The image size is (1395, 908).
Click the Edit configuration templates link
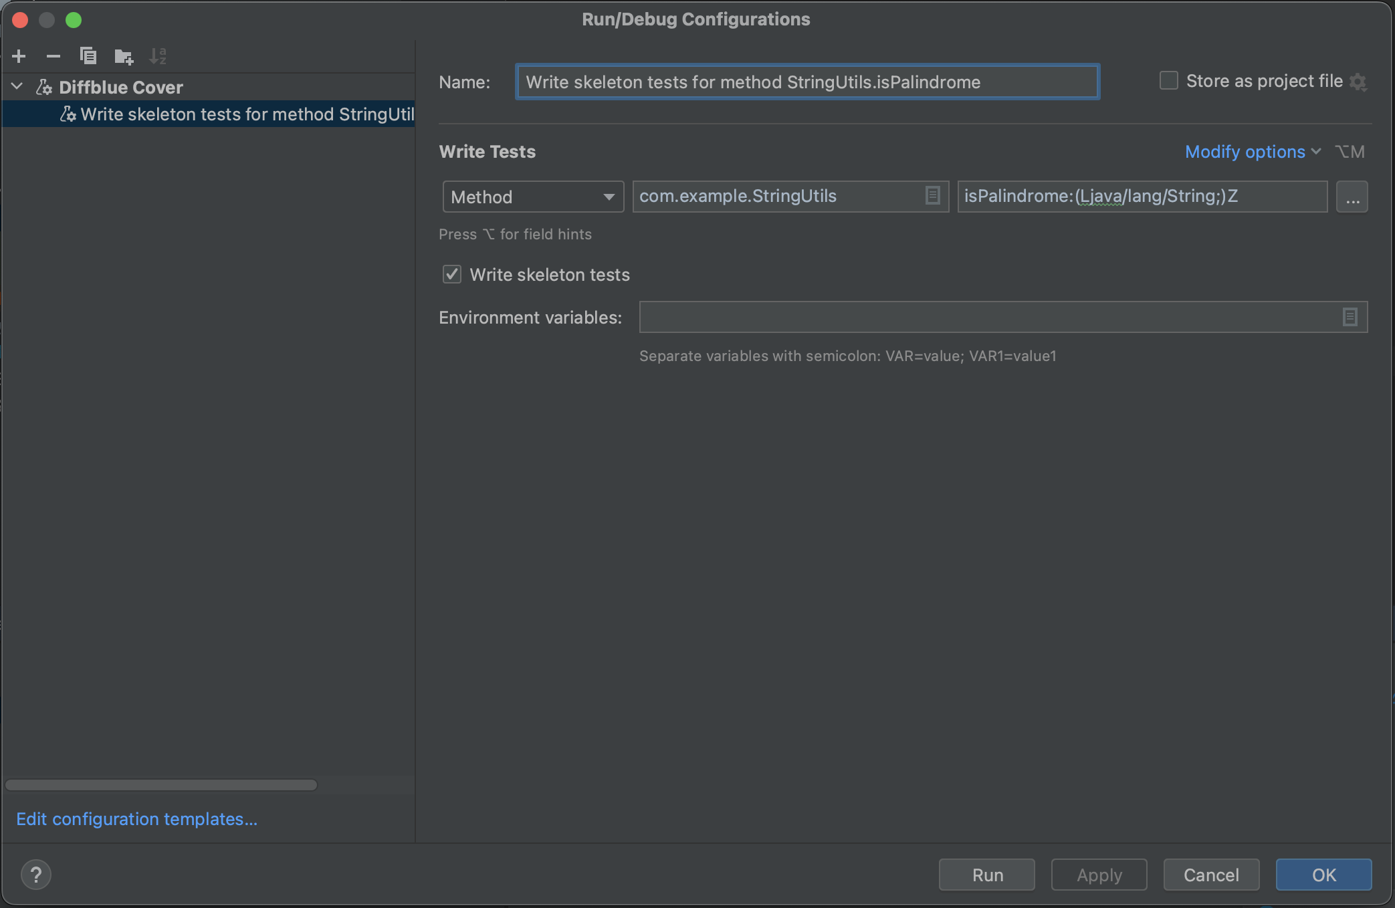coord(136,819)
